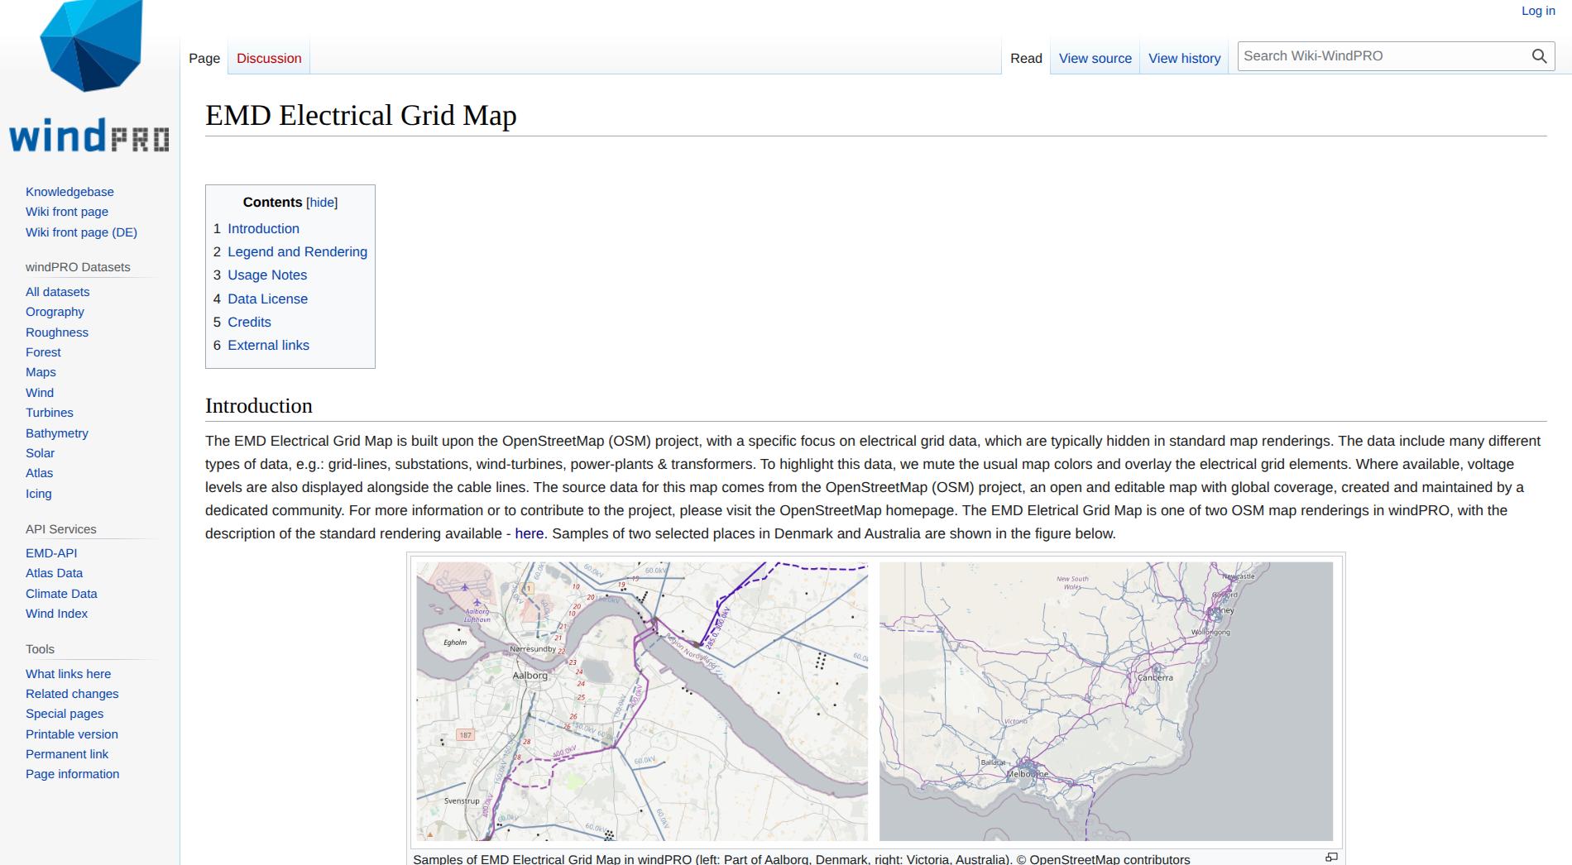This screenshot has width=1572, height=865.
Task: Jump to Introduction in Contents
Action: (263, 229)
